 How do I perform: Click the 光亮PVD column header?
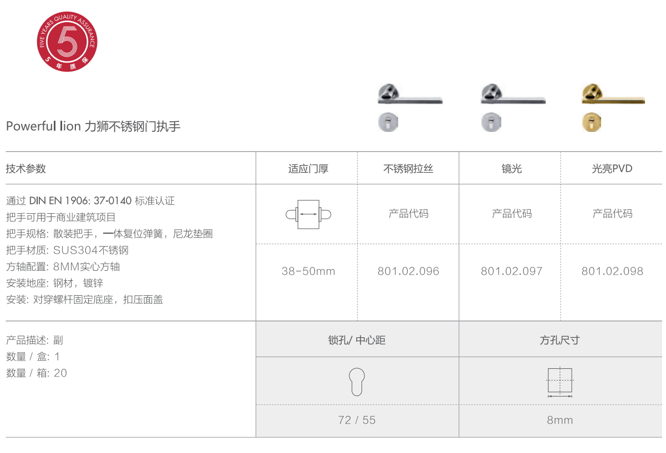tap(612, 169)
